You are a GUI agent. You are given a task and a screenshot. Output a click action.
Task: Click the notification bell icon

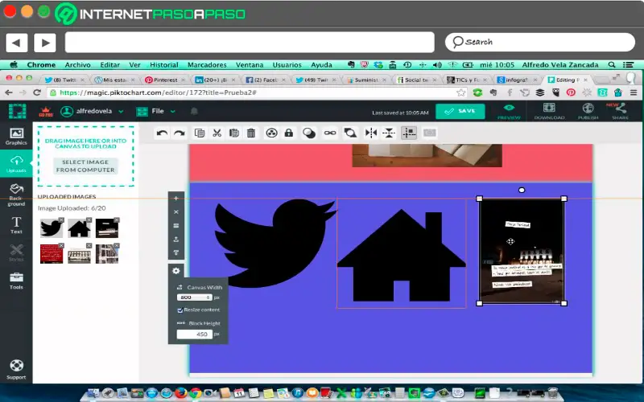pyautogui.click(x=194, y=111)
